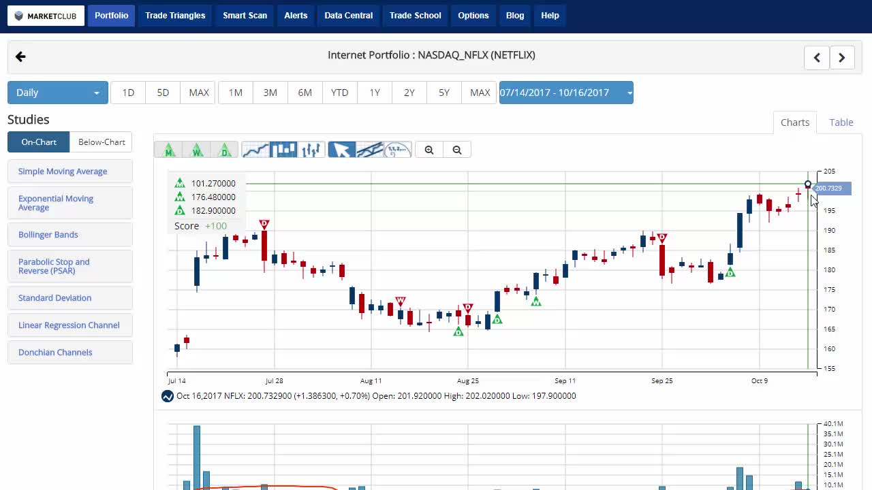The width and height of the screenshot is (872, 490).
Task: Add the Exponential Moving Average study
Action: [x=70, y=203]
